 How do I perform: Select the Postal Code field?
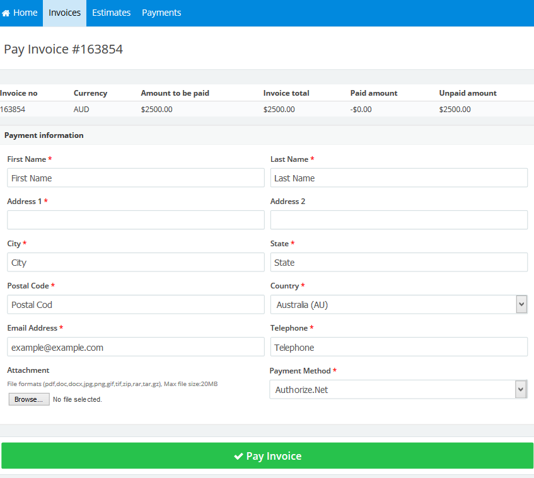click(136, 305)
